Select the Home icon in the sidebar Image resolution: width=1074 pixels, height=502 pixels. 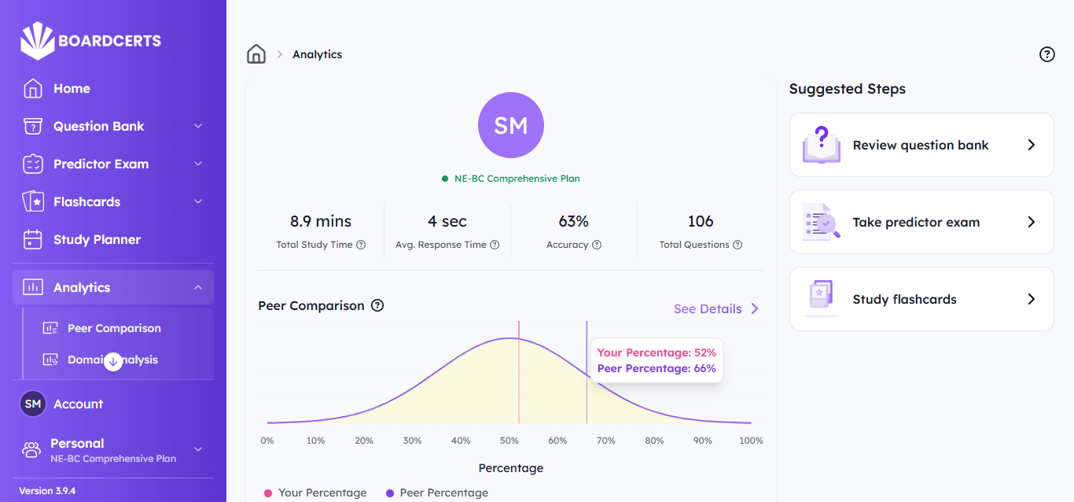31,88
